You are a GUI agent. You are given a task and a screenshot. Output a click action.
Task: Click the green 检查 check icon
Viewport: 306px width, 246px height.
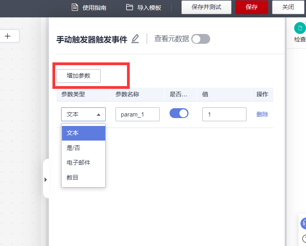pos(300,28)
